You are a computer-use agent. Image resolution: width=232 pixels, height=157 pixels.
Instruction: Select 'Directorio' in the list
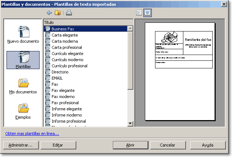[60, 72]
